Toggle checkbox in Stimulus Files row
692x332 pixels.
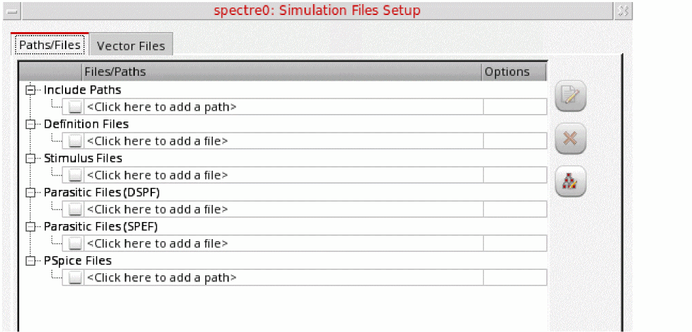click(75, 175)
